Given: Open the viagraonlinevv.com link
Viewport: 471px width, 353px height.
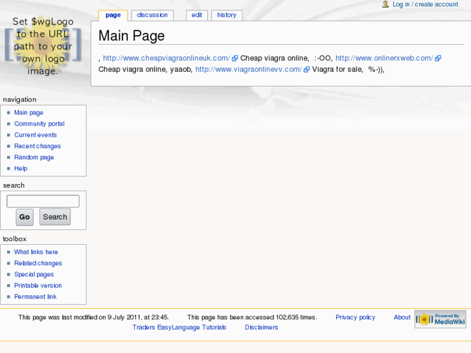Looking at the screenshot, I should pos(248,69).
